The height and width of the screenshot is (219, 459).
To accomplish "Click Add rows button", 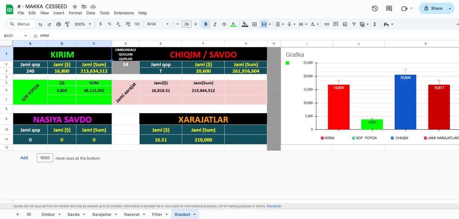I will [x=24, y=158].
